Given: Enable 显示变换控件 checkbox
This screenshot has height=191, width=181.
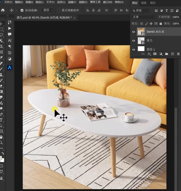Looking at the screenshot, I should coord(59,10).
